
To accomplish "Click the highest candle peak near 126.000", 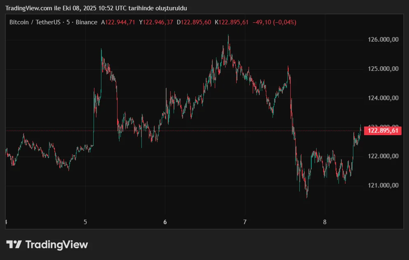I will 228,37.
